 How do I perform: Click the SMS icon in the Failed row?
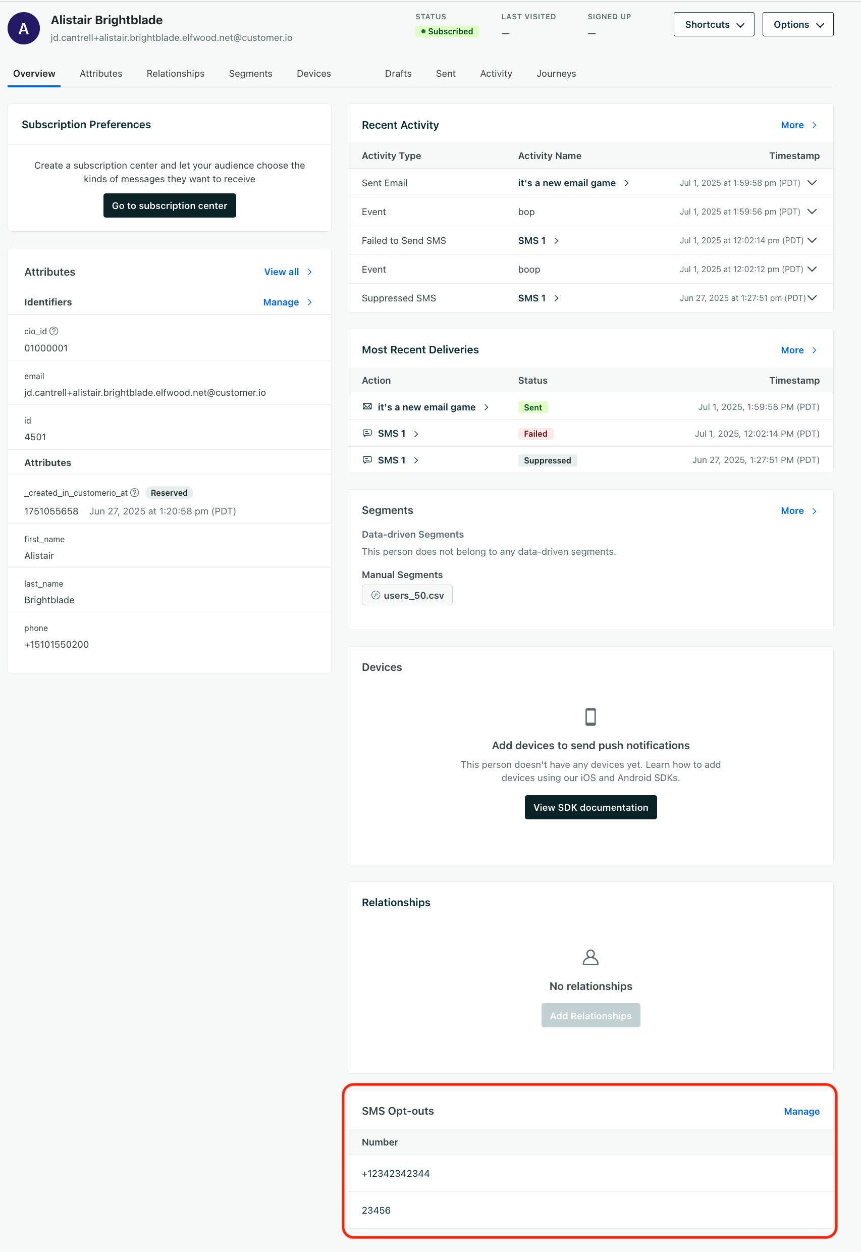coord(367,433)
